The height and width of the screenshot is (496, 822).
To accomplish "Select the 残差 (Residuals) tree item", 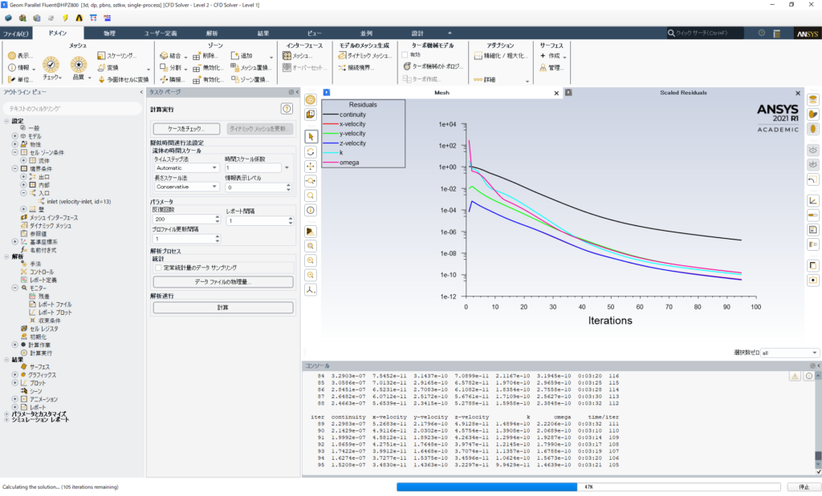I will click(x=43, y=296).
